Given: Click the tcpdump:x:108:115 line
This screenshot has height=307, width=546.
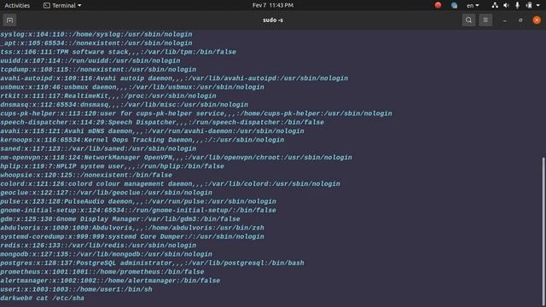Looking at the screenshot, I should click(x=98, y=70).
